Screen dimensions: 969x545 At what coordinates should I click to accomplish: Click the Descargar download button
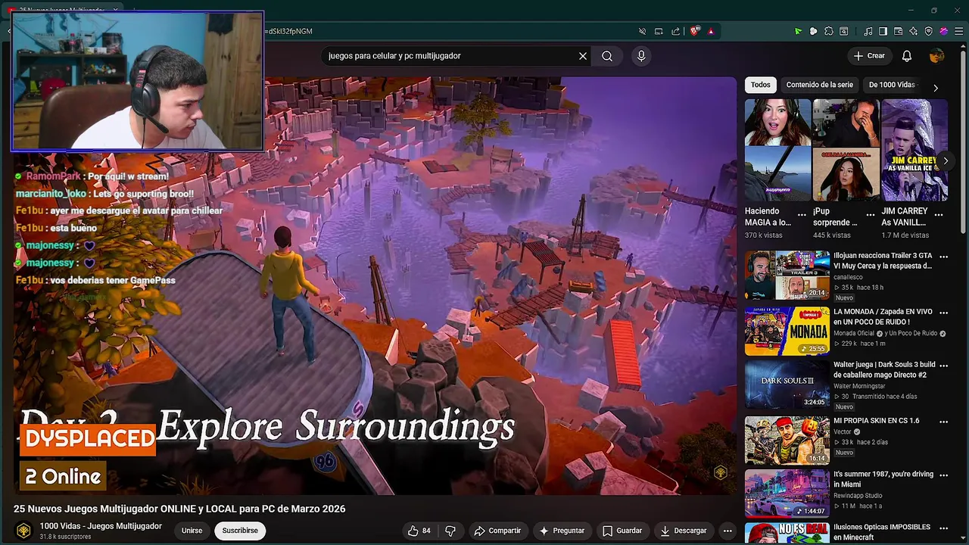pos(684,531)
